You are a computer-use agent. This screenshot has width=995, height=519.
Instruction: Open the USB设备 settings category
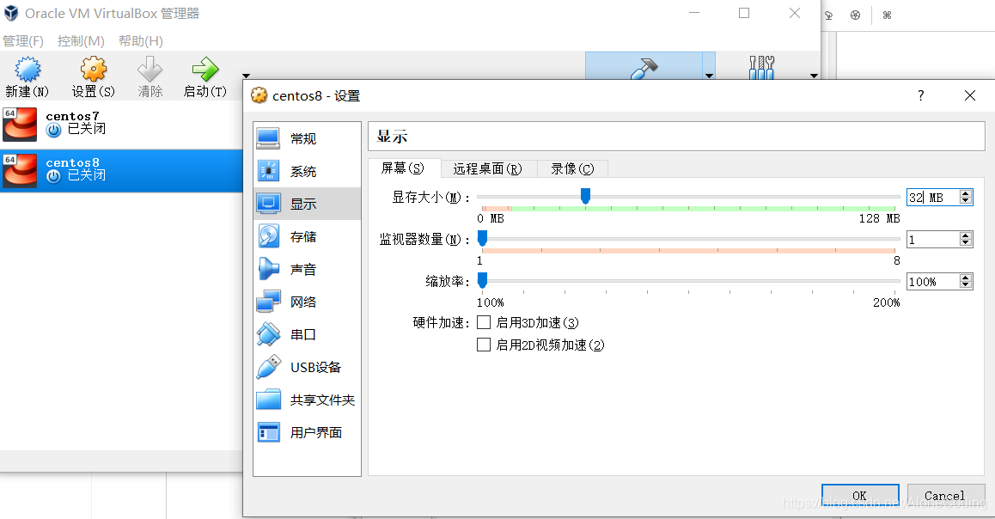(307, 368)
